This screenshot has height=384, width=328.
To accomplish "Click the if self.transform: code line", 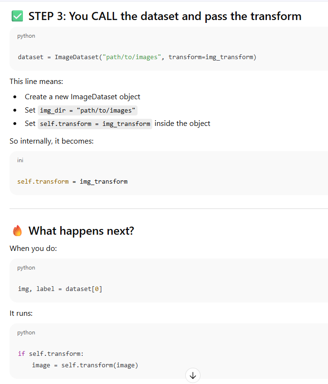I will pyautogui.click(x=50, y=353).
